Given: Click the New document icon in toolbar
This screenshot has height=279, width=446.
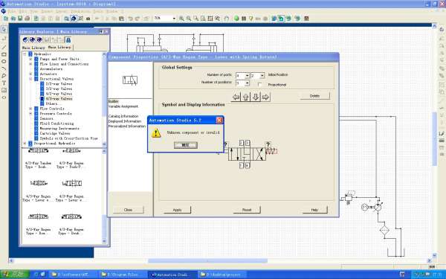Looking at the screenshot, I should click(x=6, y=18).
